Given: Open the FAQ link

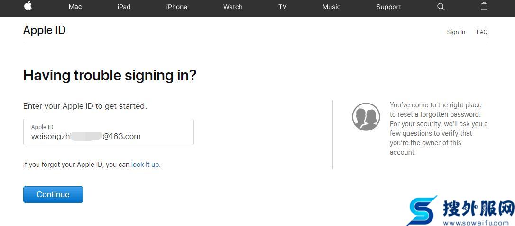Looking at the screenshot, I should 482,32.
